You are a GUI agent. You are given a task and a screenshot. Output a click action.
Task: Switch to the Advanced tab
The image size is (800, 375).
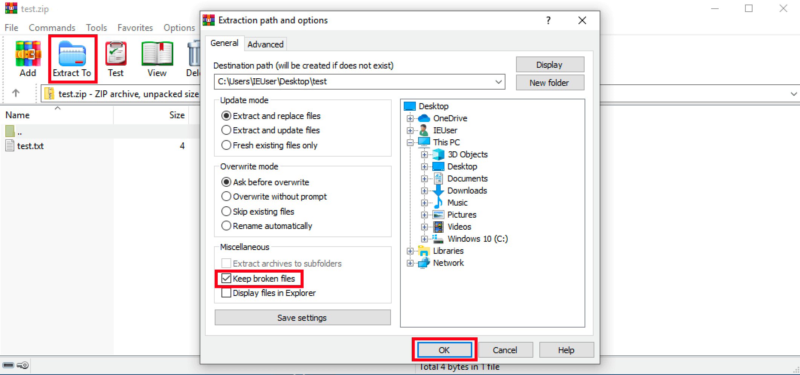coord(265,44)
